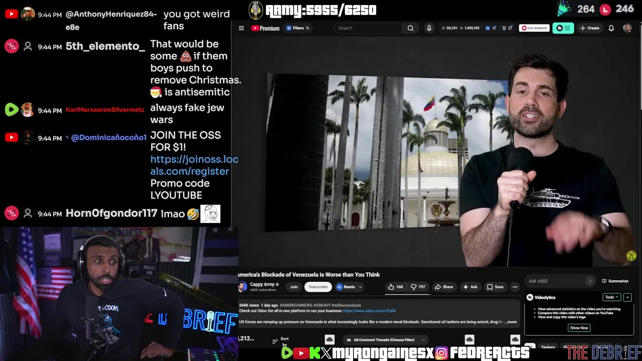
Task: Open the Ask AI sparkle button
Action: pos(470,287)
